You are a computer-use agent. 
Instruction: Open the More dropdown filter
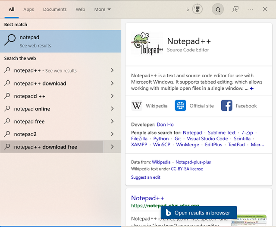tap(103, 9)
